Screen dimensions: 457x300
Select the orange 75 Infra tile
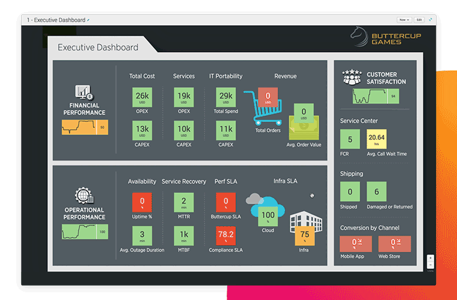305,236
